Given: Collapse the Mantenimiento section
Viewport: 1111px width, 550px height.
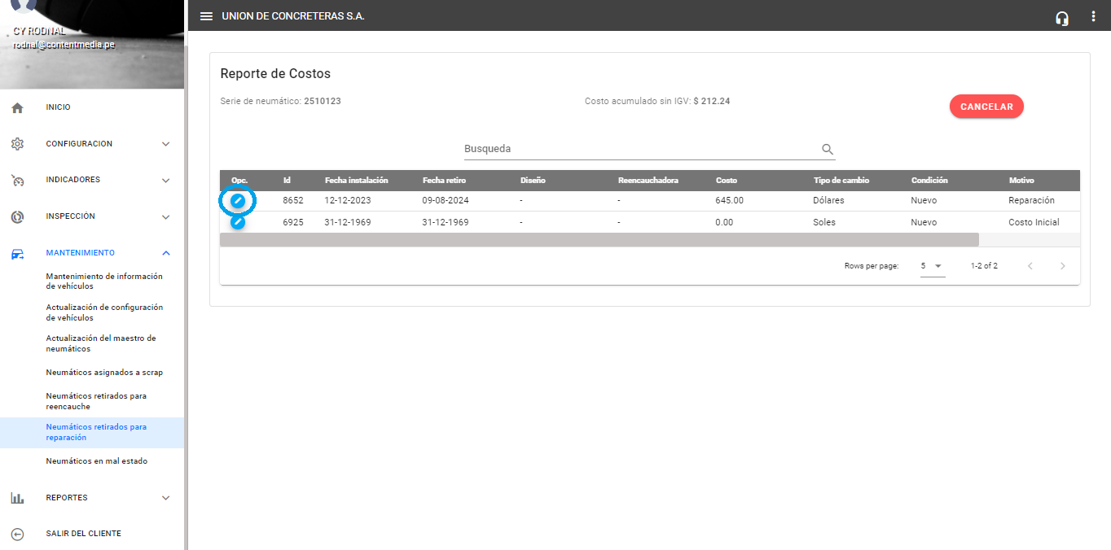Looking at the screenshot, I should [165, 253].
